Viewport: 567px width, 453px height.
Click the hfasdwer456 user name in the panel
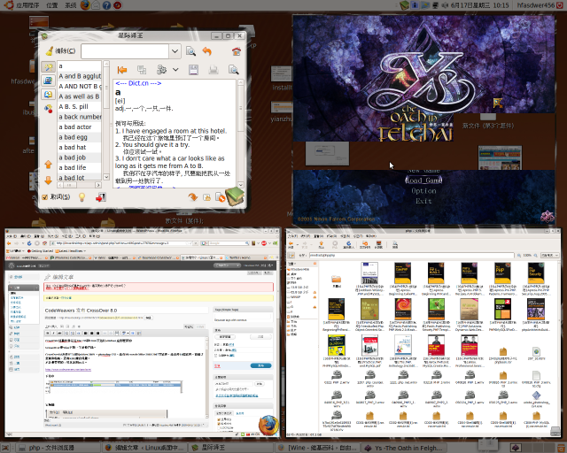tap(535, 5)
